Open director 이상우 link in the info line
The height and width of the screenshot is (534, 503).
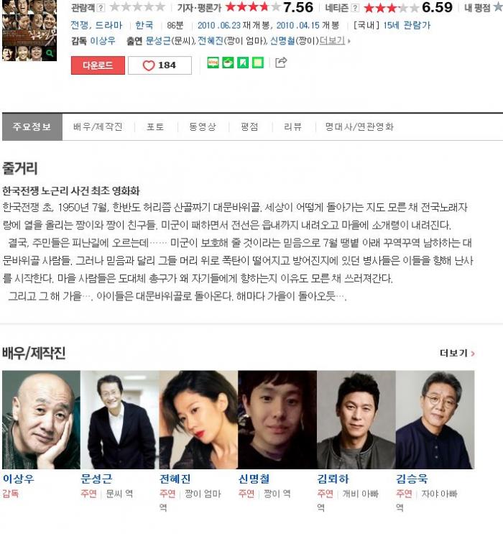(103, 41)
